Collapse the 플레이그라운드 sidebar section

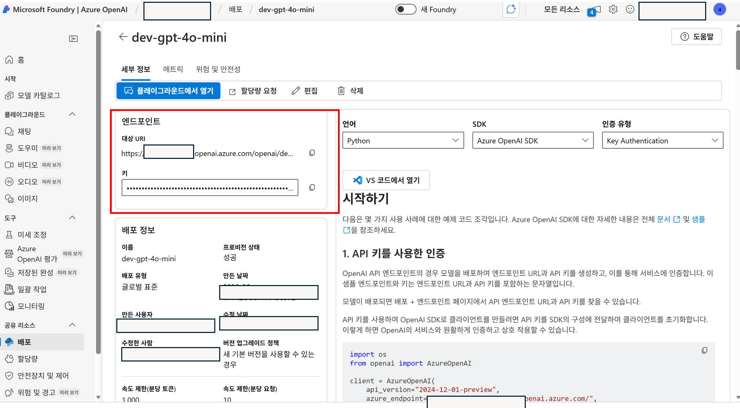point(72,114)
